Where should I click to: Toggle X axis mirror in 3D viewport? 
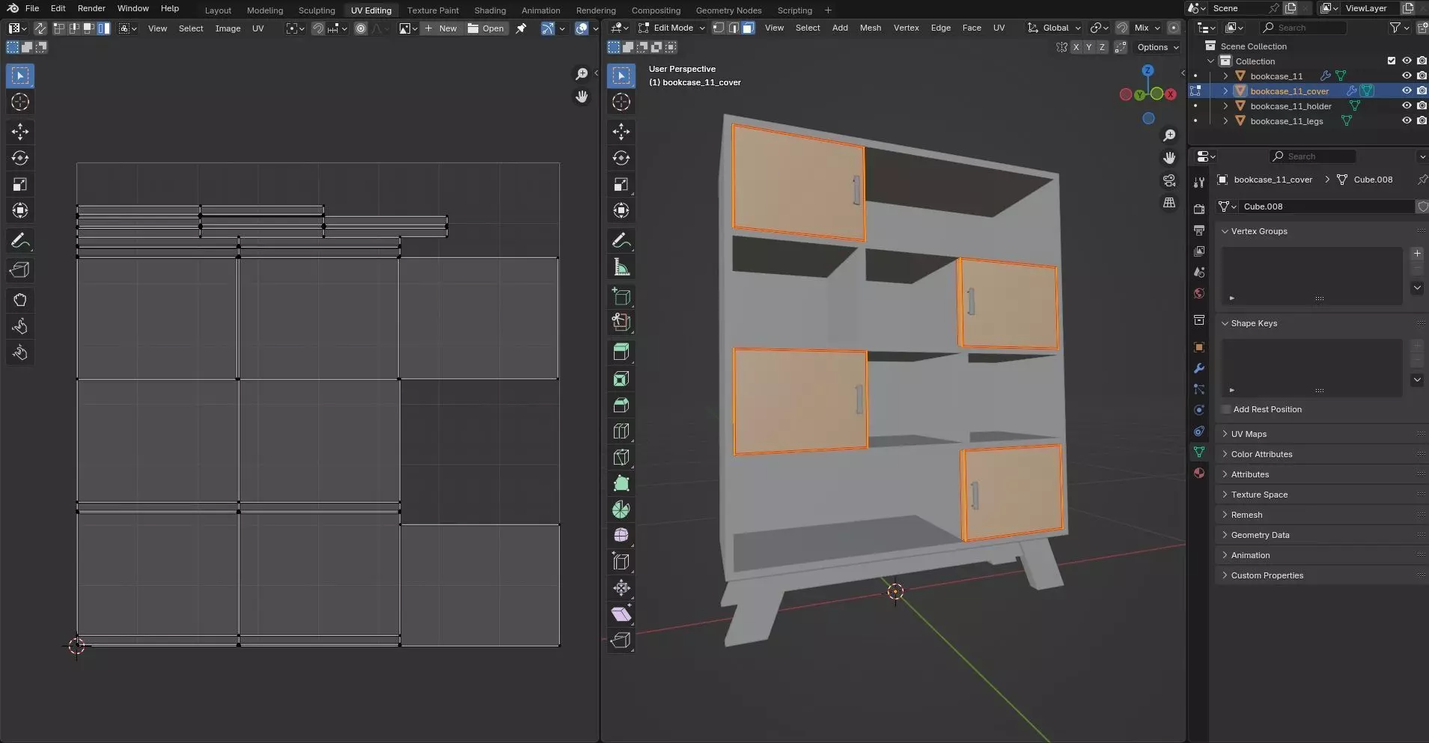coord(1076,47)
